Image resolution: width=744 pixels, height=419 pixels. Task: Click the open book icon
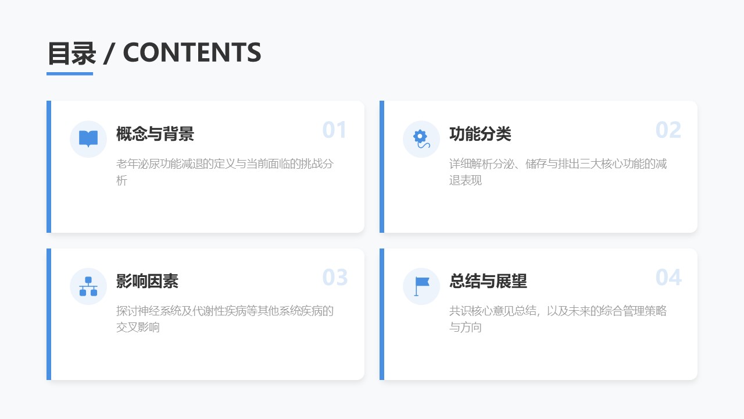point(88,139)
